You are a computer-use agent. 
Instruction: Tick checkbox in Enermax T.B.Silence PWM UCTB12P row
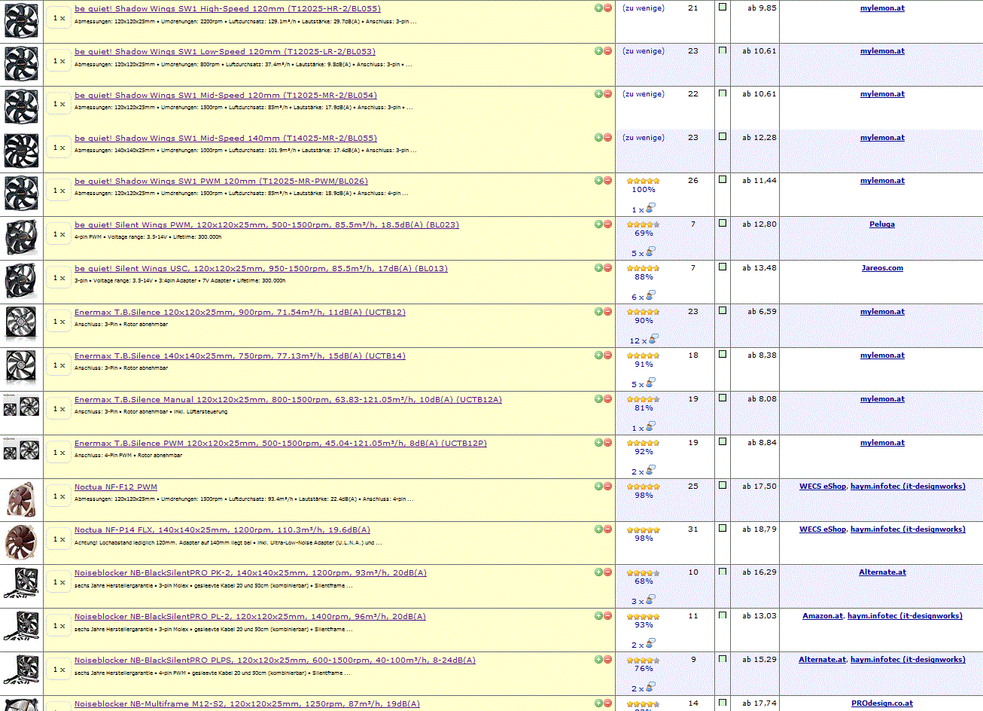[723, 442]
